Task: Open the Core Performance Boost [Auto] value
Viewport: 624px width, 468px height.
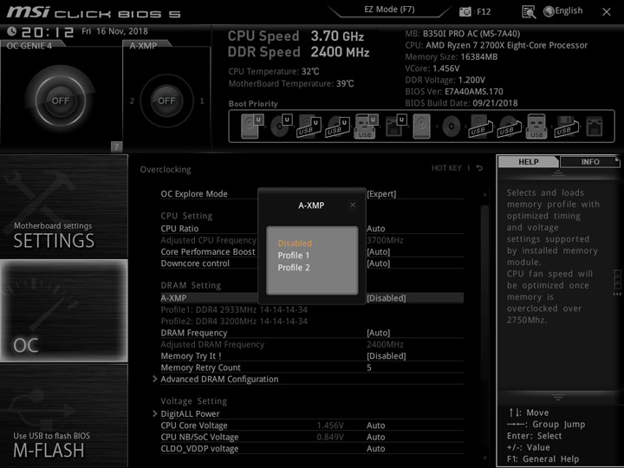Action: tap(378, 251)
